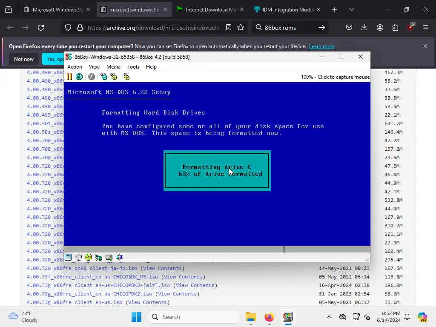Open File Explorer from taskbar
436x327 pixels.
(x=250, y=317)
